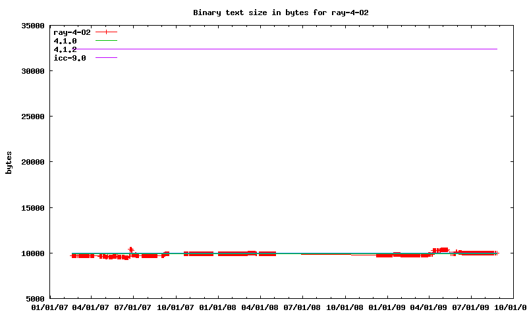Select the ray-4-02 legend label
Viewport: 527px width, 316px height.
coord(72,32)
